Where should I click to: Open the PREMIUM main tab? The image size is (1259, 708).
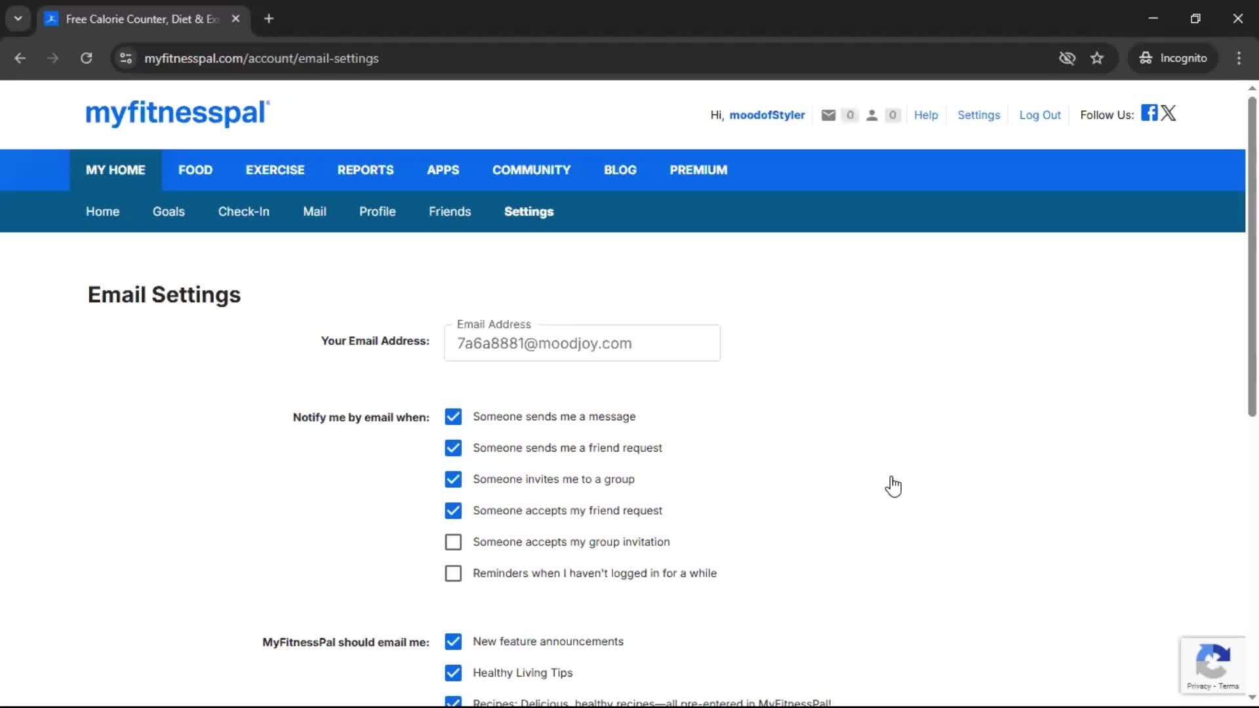pyautogui.click(x=698, y=170)
